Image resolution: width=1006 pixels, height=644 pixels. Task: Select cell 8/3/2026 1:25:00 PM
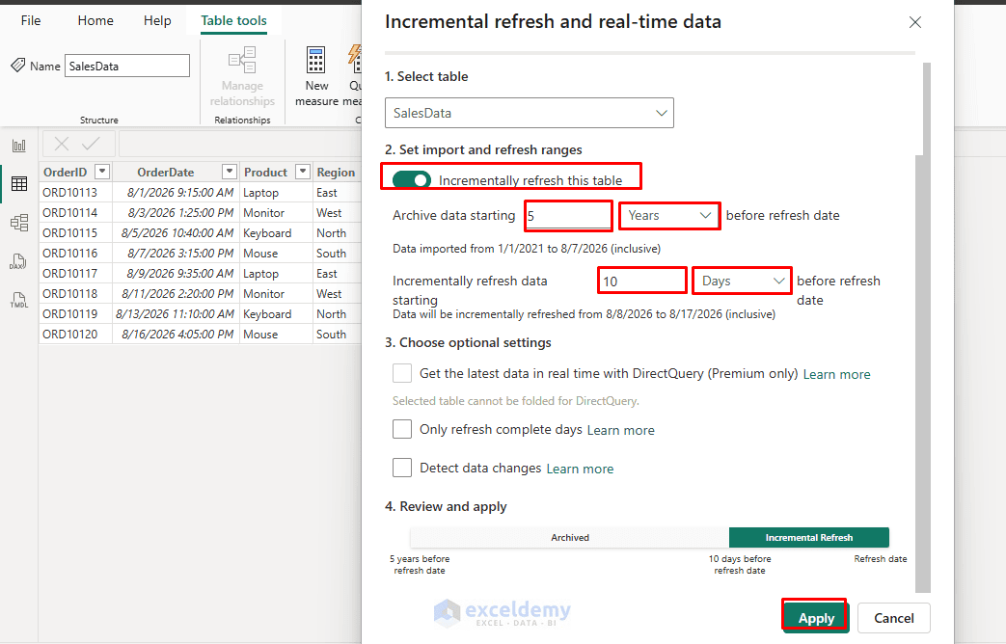176,212
